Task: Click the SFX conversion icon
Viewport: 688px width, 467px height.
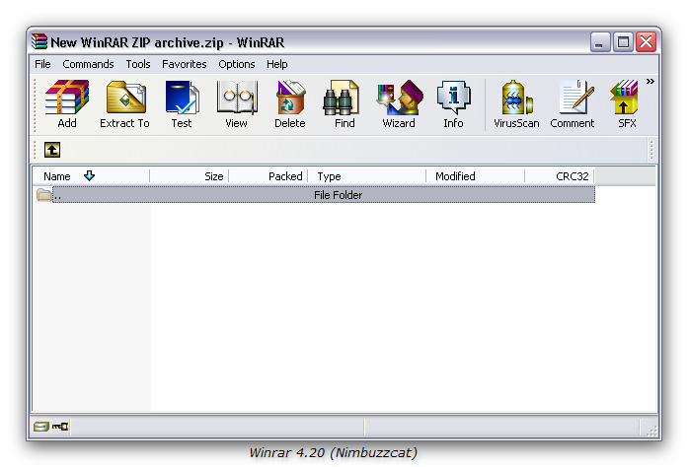Action: tap(624, 98)
